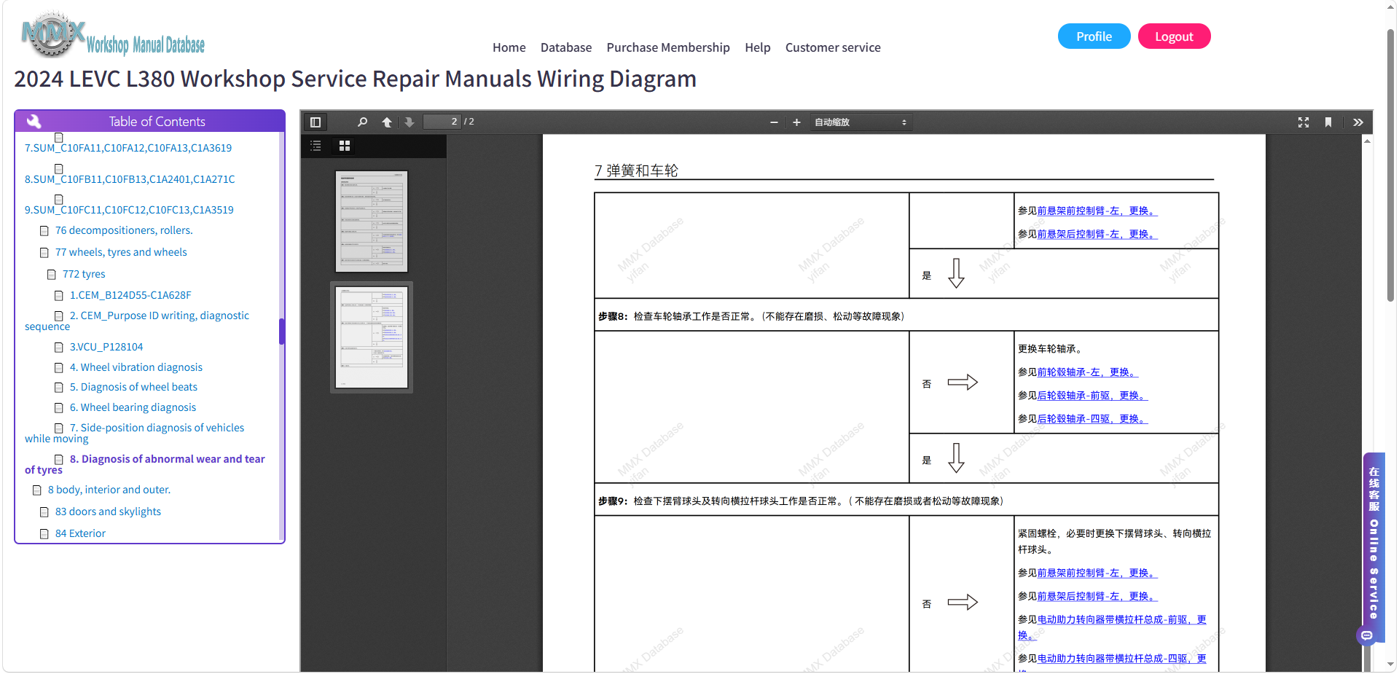Open 4. Wheel vibration diagnosis
The height and width of the screenshot is (674, 1399).
coord(136,367)
